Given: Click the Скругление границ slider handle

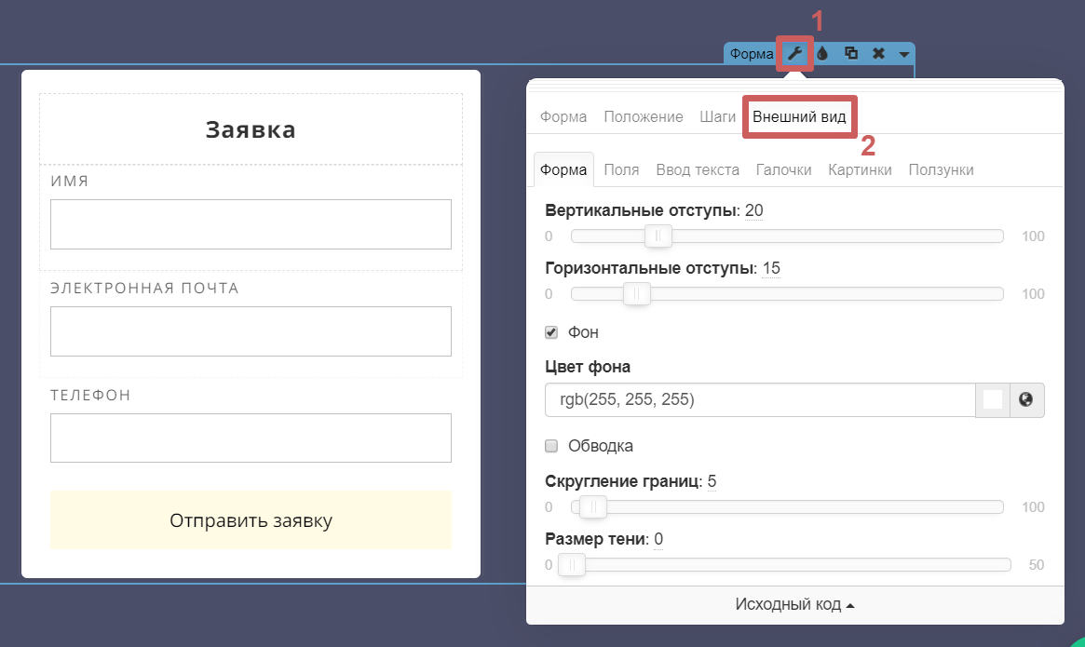Looking at the screenshot, I should click(x=593, y=507).
